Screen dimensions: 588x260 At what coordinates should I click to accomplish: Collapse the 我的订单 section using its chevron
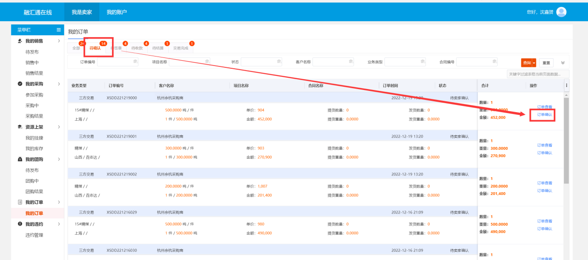59,202
